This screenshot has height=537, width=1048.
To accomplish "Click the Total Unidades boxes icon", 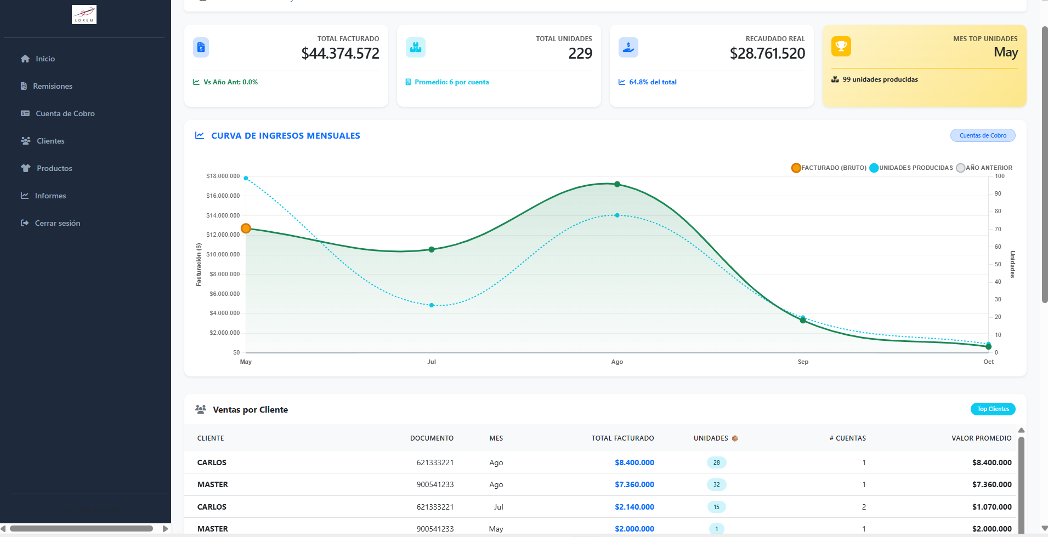I will [x=416, y=48].
